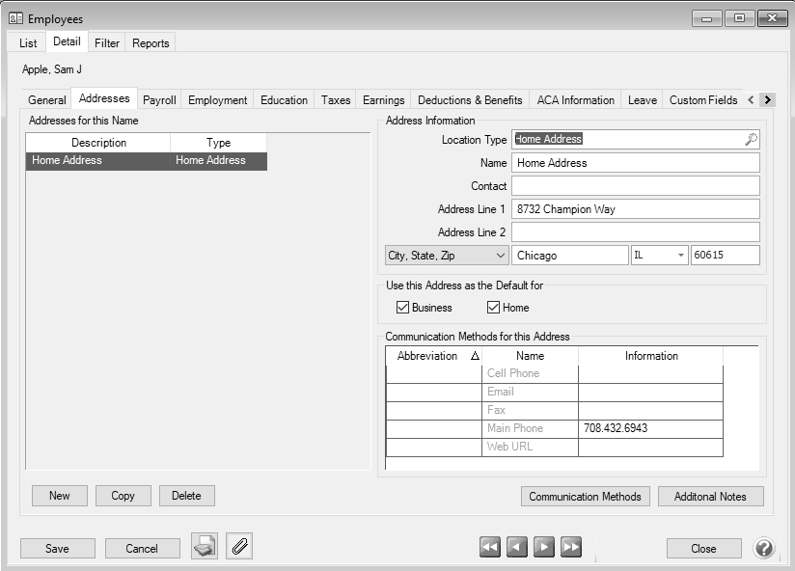Viewport: 795px width, 571px height.
Task: Save the employee record
Action: [57, 548]
